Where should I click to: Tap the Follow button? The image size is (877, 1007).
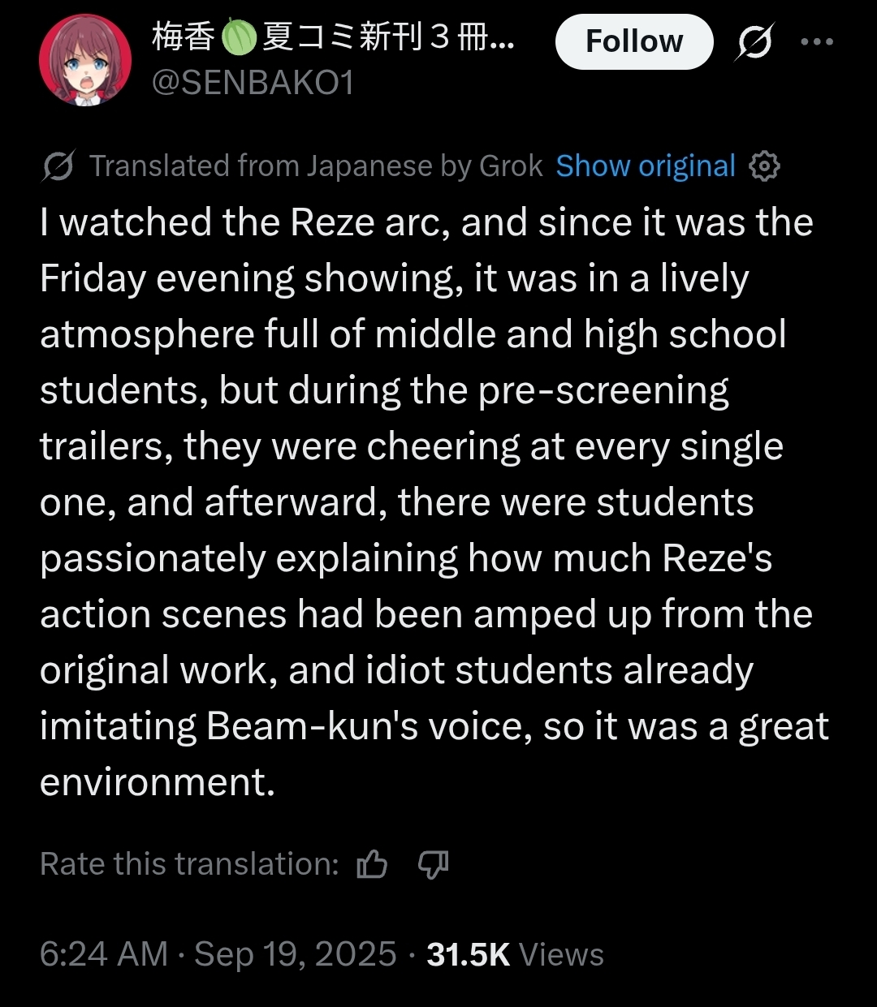(634, 41)
